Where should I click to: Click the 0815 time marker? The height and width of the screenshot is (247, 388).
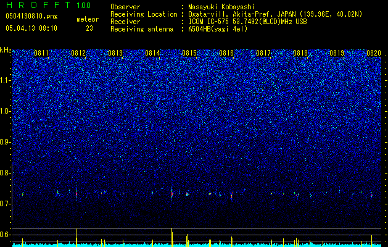pyautogui.click(x=189, y=52)
